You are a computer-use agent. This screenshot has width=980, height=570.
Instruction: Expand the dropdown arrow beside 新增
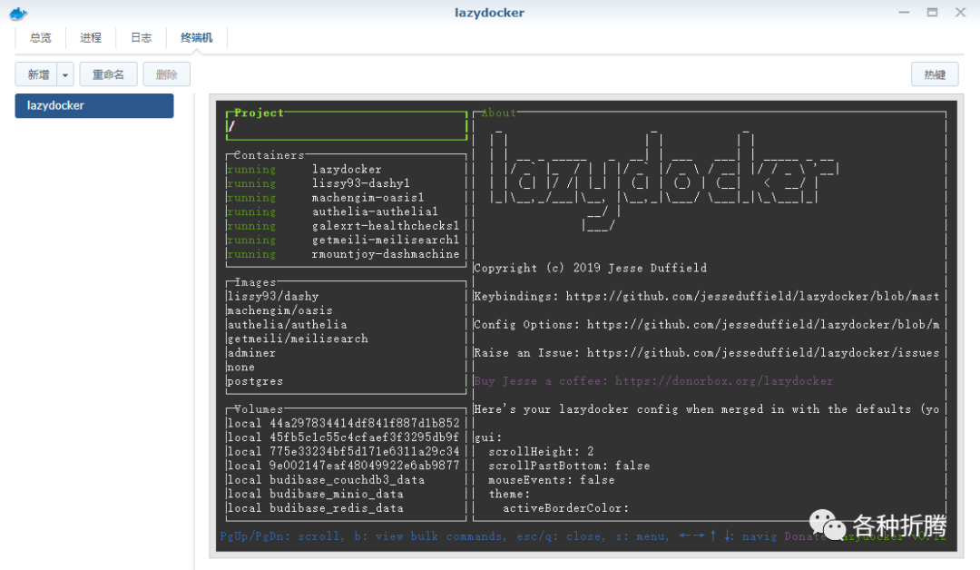[64, 74]
